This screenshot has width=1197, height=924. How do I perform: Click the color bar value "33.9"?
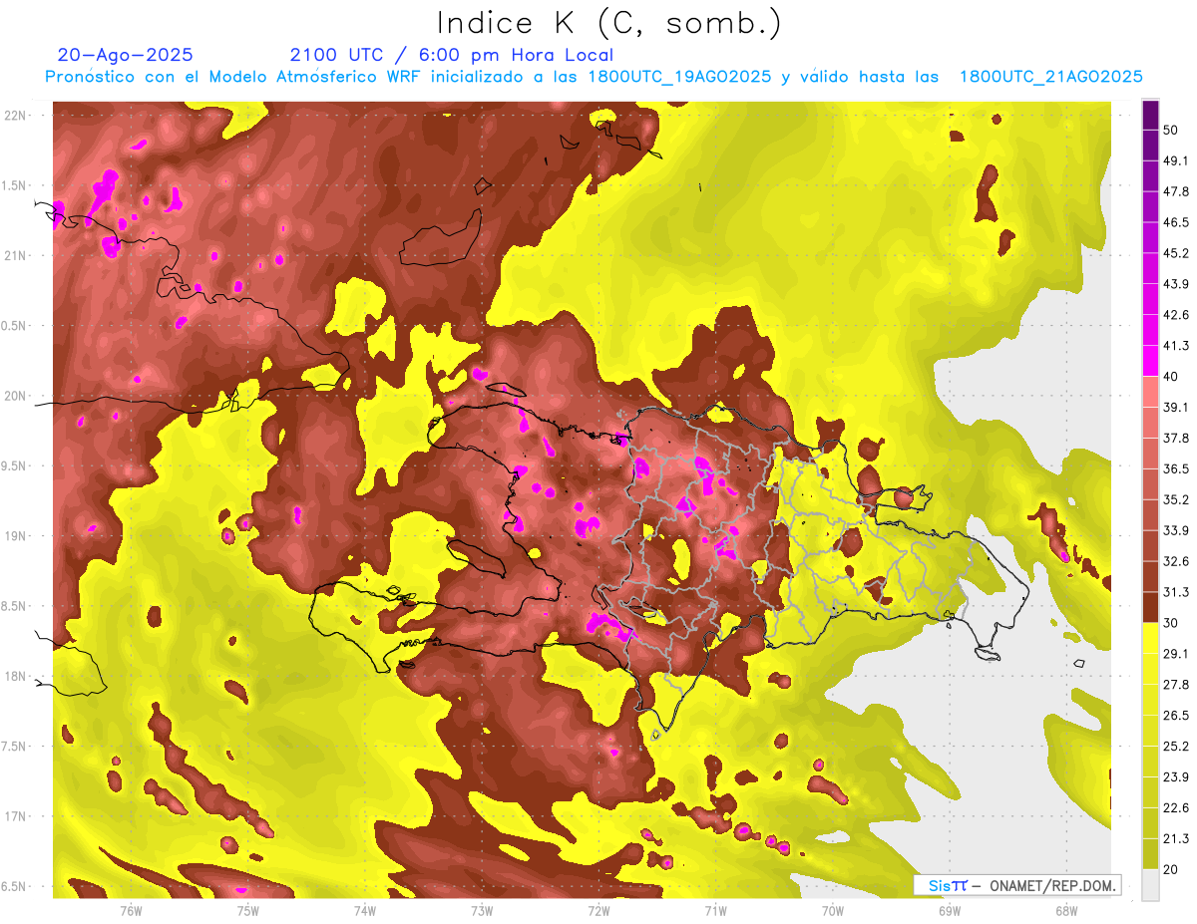(1176, 530)
